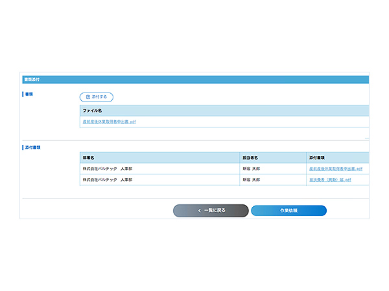Click the paperclip icon inside 添付する
The height and width of the screenshot is (291, 389).
click(x=88, y=97)
